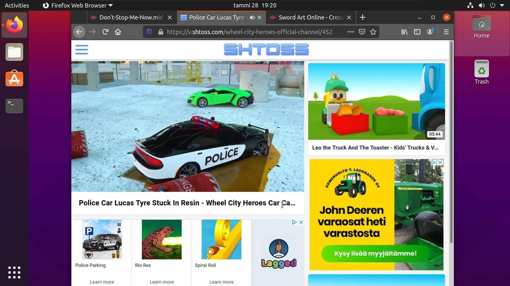
Task: Open volume control in top bar
Action: 481,6
